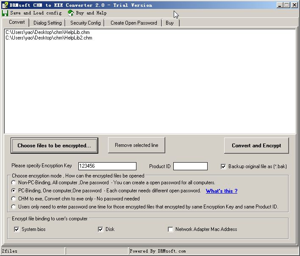300x256 pixels.
Task: Click the 2files status bar entry
Action: (33, 251)
